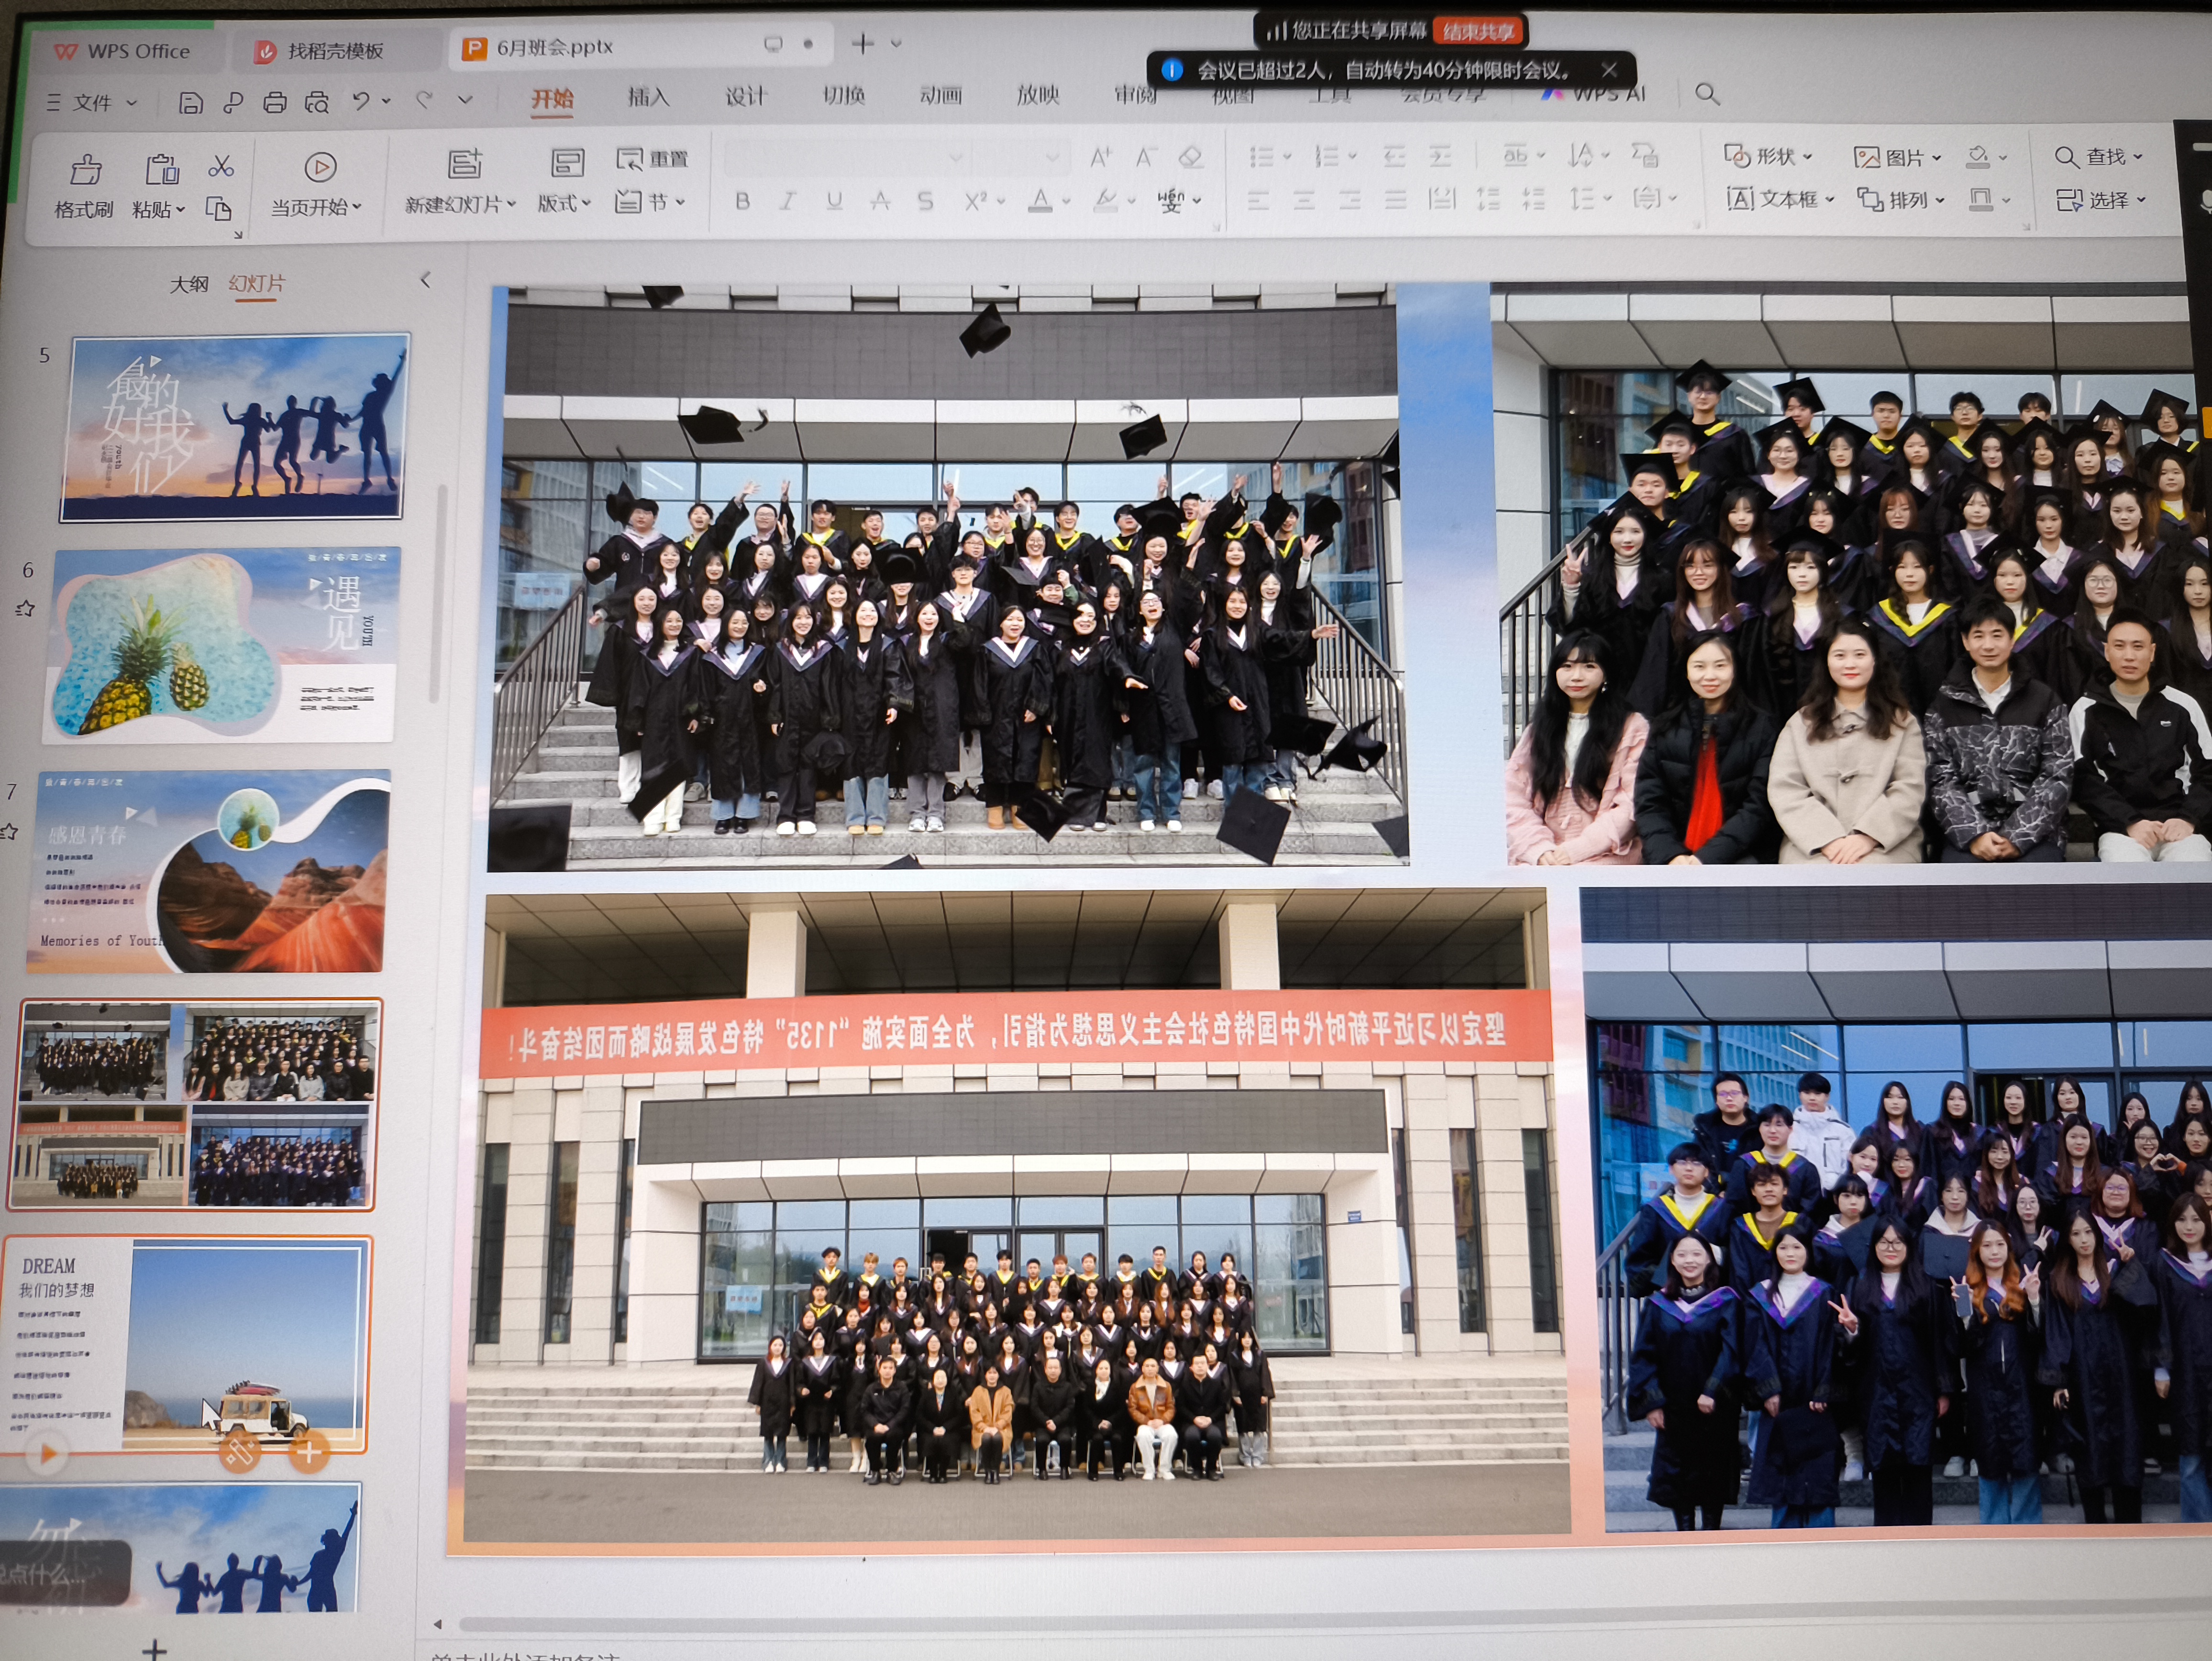Open the File (文件) menu dropdown
The height and width of the screenshot is (1661, 2212).
(x=92, y=102)
